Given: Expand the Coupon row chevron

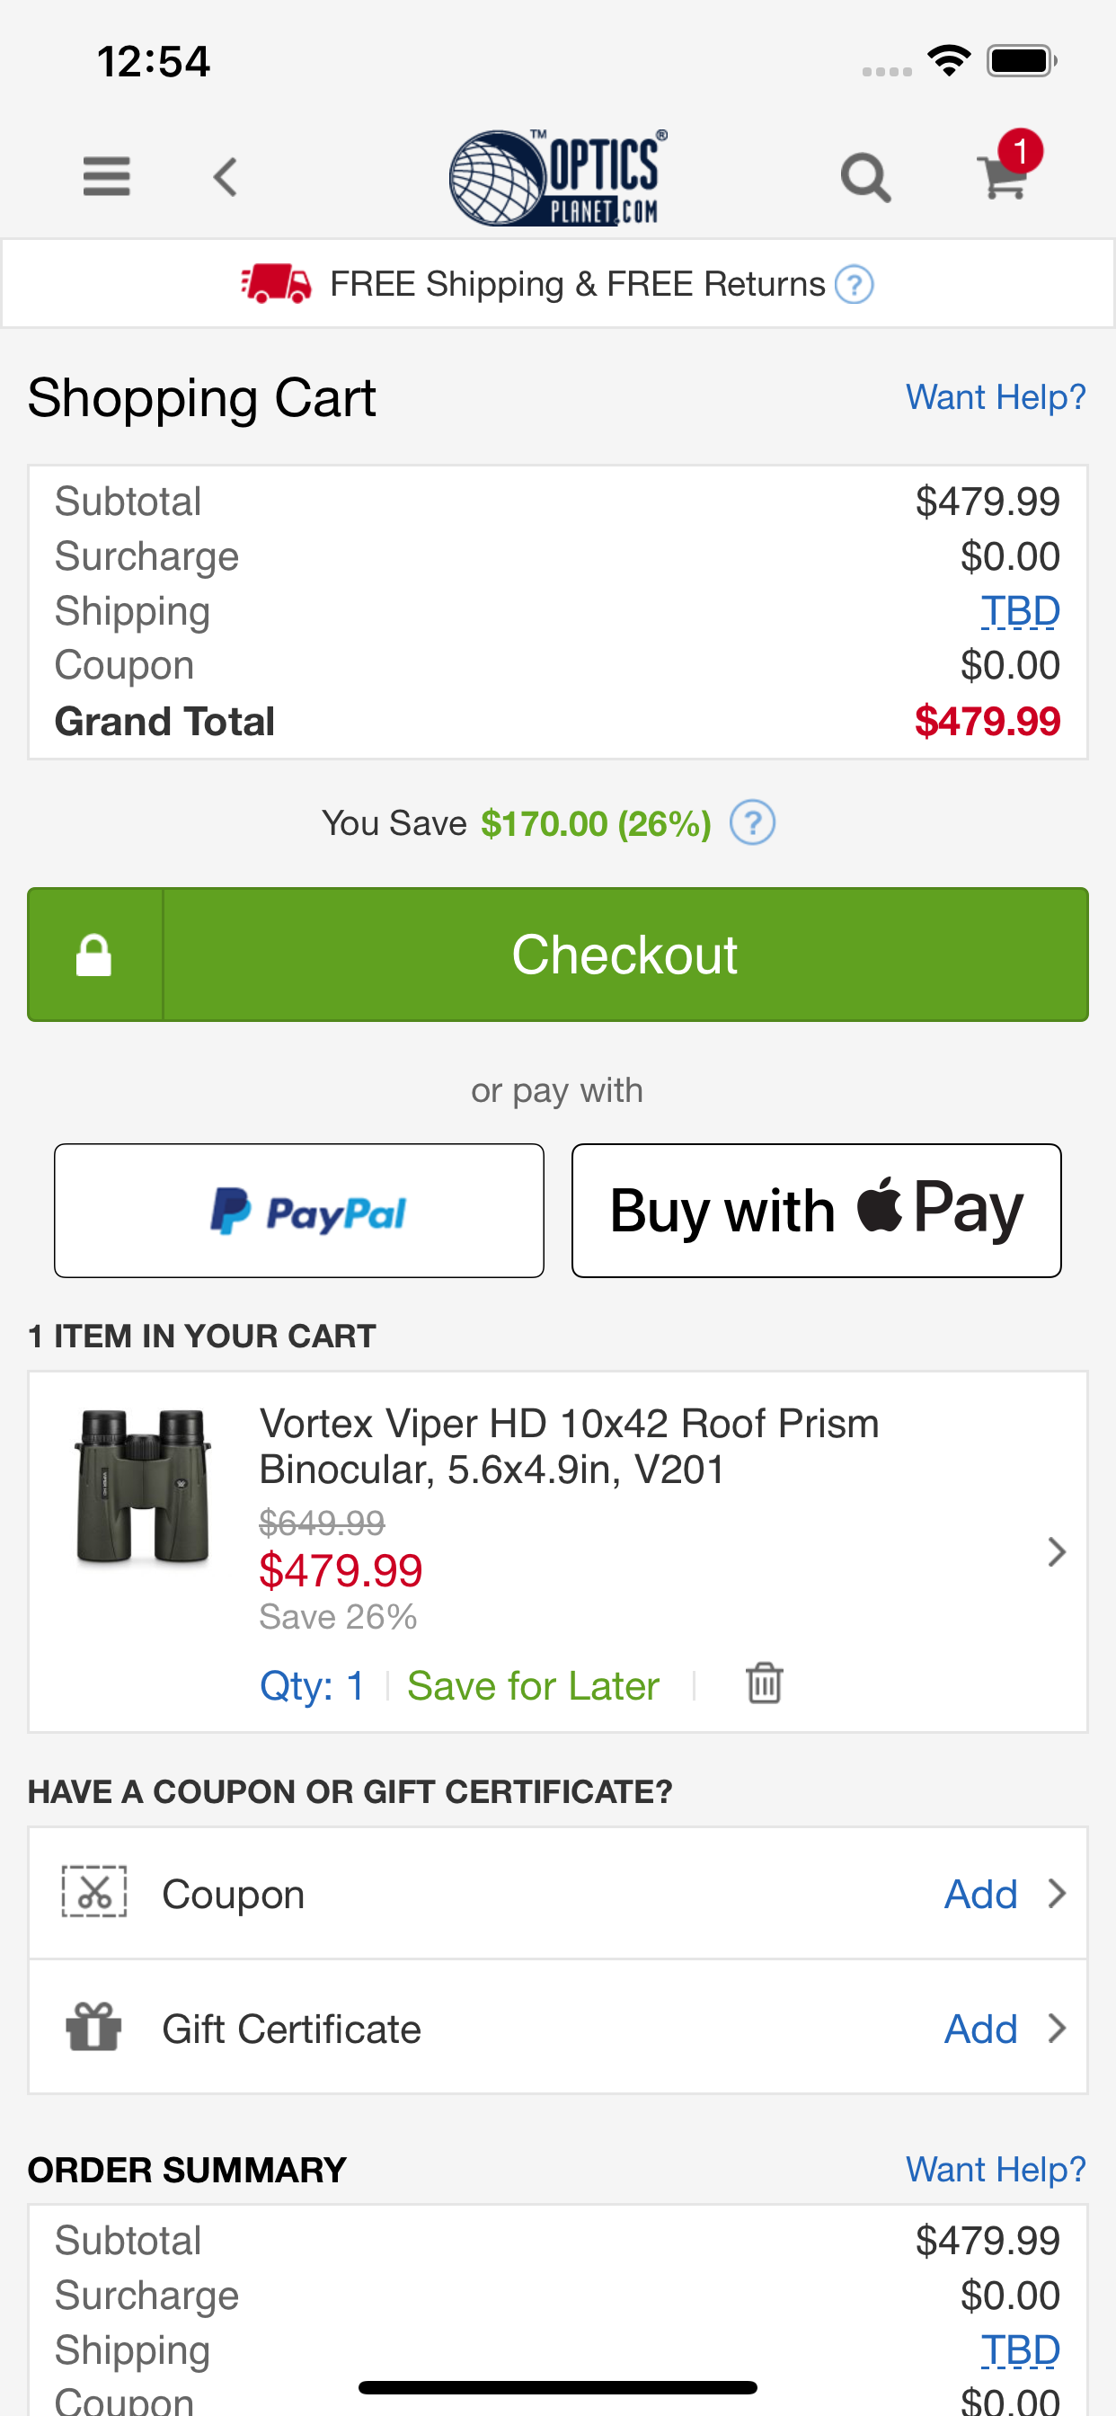Looking at the screenshot, I should 1056,1893.
